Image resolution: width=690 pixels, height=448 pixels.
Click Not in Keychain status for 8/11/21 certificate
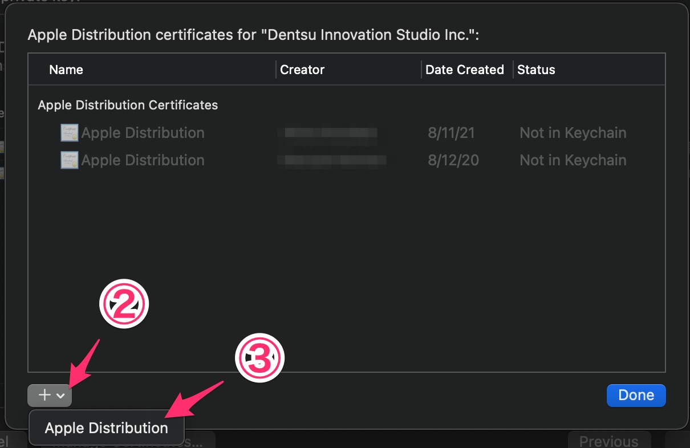coord(573,133)
